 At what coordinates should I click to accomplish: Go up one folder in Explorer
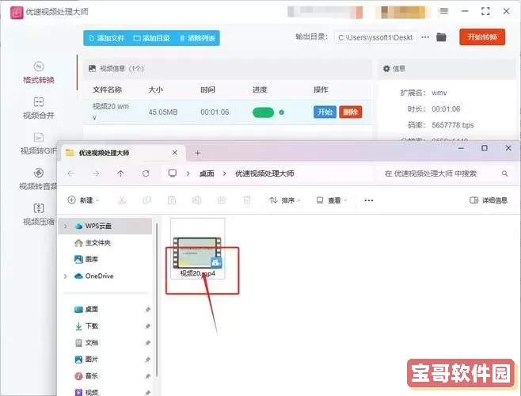tap(120, 173)
